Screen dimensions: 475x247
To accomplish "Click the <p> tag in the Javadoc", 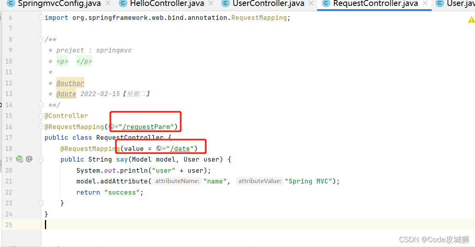I will point(62,62).
